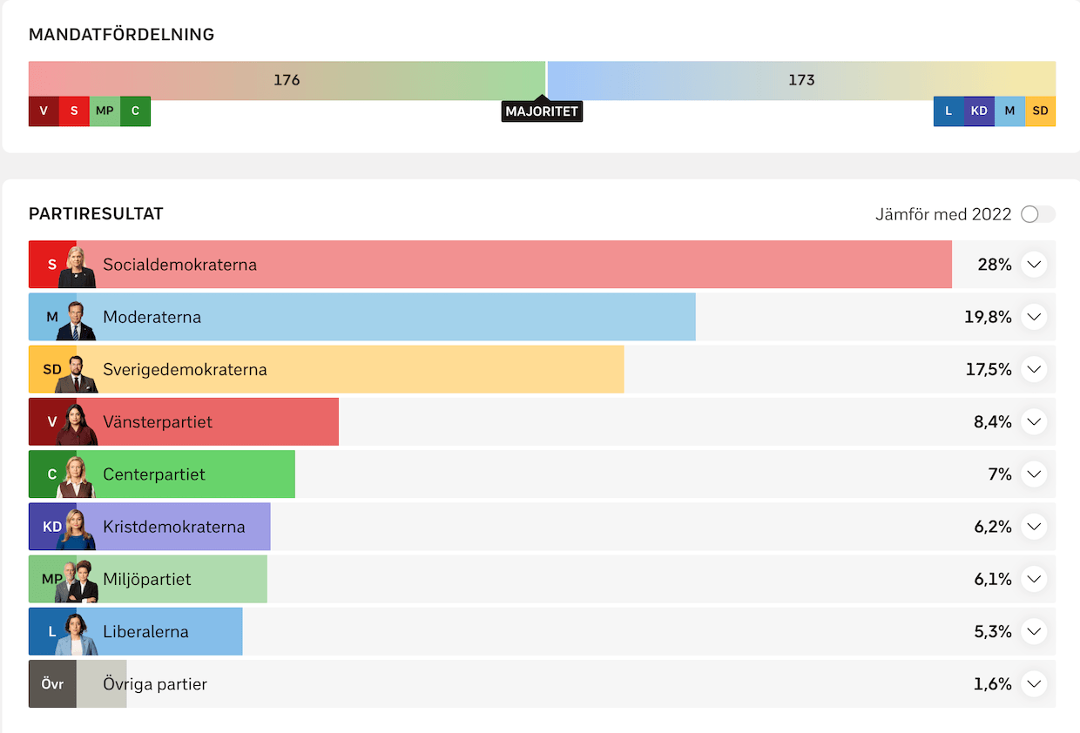Click the 7% result for Centerpartiet
This screenshot has height=733, width=1080.
point(1000,474)
